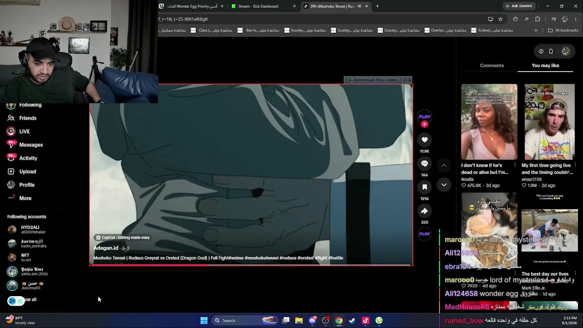This screenshot has height=328, width=583.
Task: Open TikTok app icon on the taskbar
Action: [x=365, y=321]
